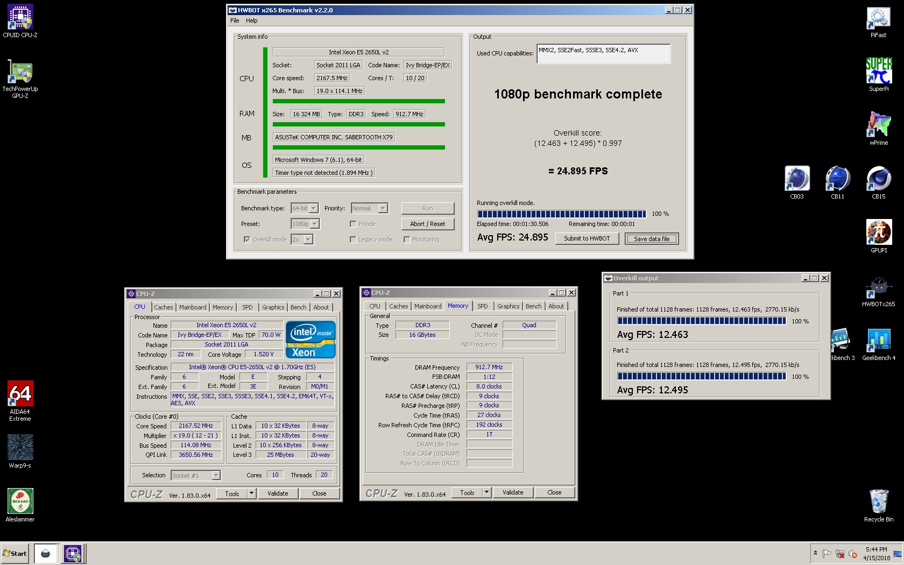Toggle the Overkill mode checkbox
This screenshot has width=904, height=565.
[x=247, y=239]
